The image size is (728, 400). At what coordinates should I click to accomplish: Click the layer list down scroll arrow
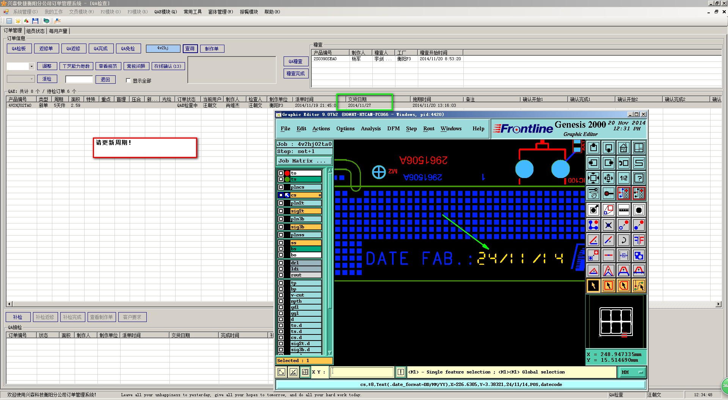(x=330, y=352)
